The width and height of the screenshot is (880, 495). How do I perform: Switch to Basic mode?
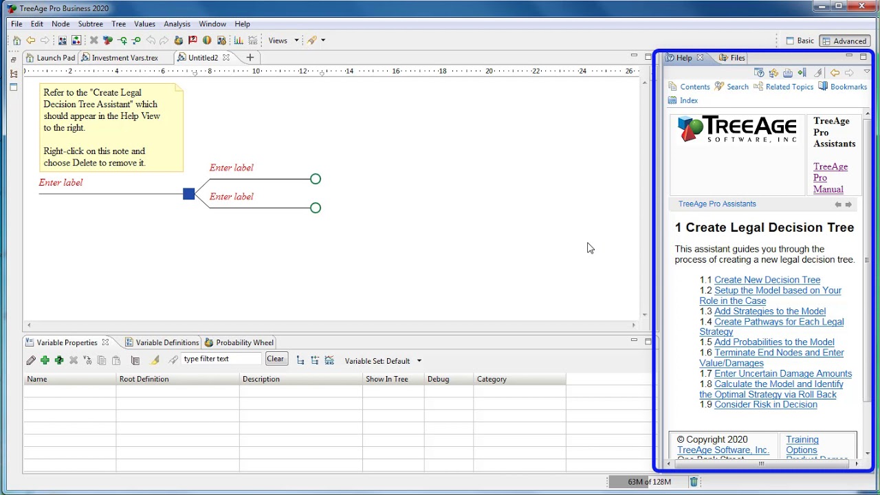[800, 41]
